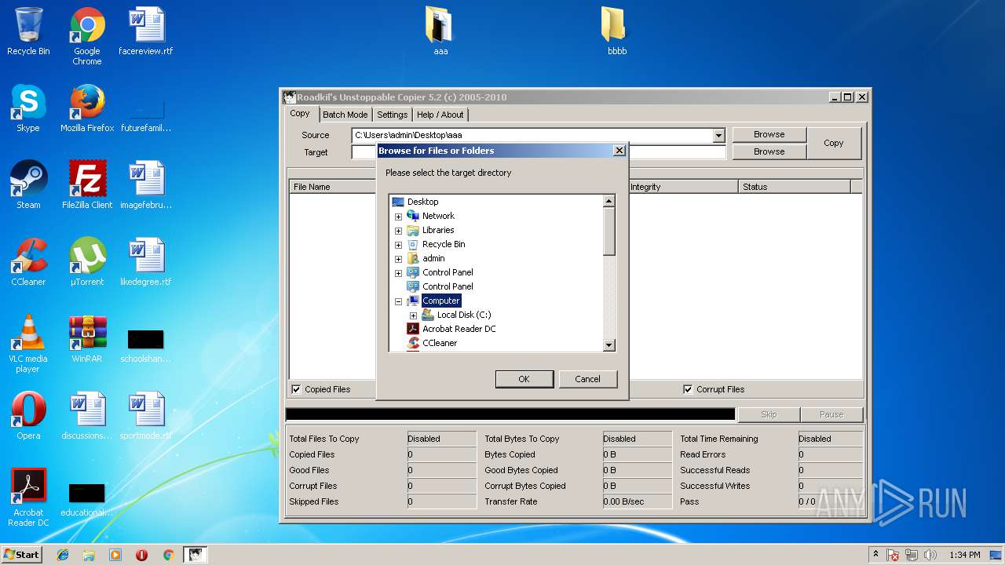Launch the Steam desktop shortcut
Screen dimensions: 1005x565
click(x=28, y=185)
